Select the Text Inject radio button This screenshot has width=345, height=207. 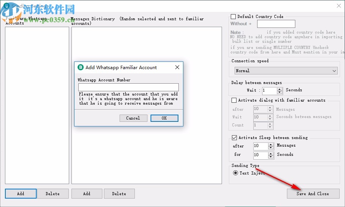(235, 173)
